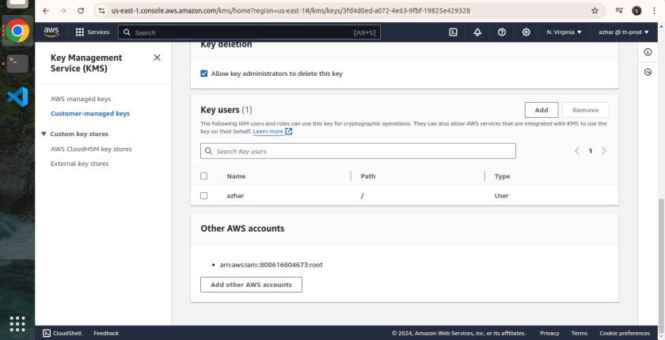Close the KMS side navigation panel

(x=157, y=58)
